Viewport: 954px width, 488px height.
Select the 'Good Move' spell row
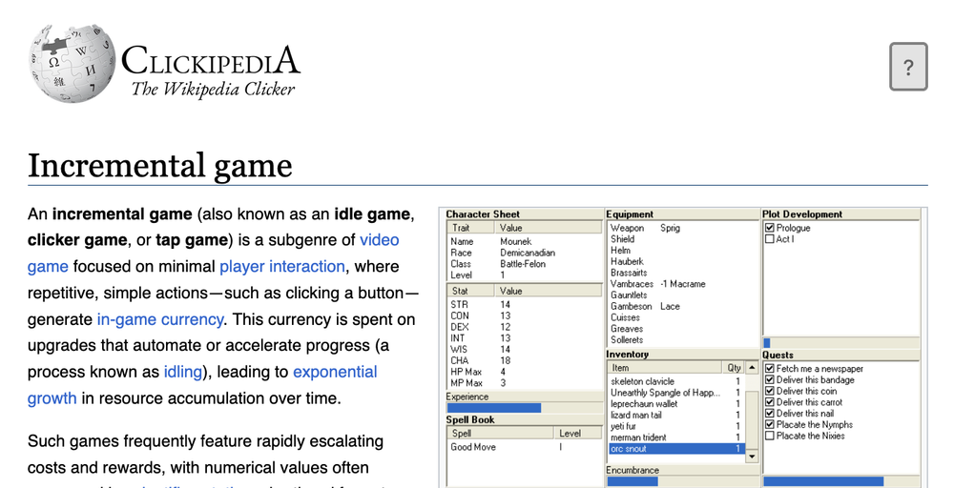pos(525,447)
